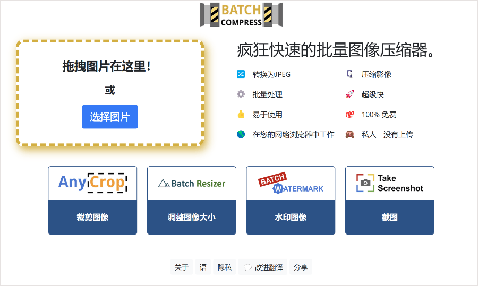Click the monkey icon beside 私人 - 没有上传
Image resolution: width=478 pixels, height=286 pixels.
[349, 134]
